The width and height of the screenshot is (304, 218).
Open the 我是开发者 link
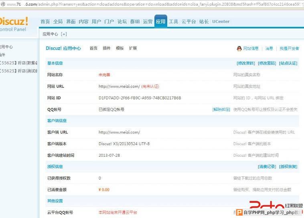click(x=289, y=48)
